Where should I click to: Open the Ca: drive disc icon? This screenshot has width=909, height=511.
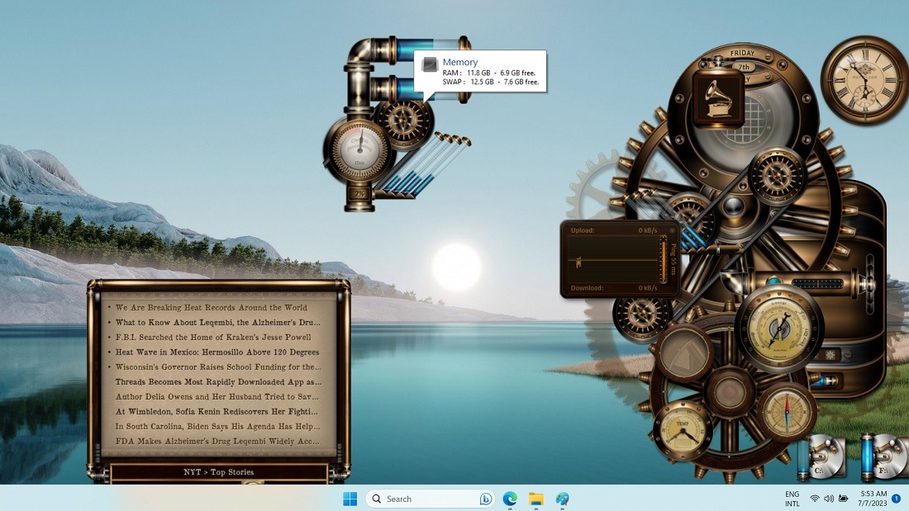coord(826,456)
